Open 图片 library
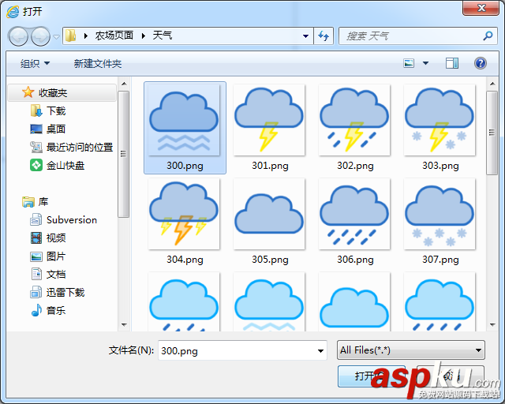Image resolution: width=505 pixels, height=404 pixels. [x=56, y=256]
